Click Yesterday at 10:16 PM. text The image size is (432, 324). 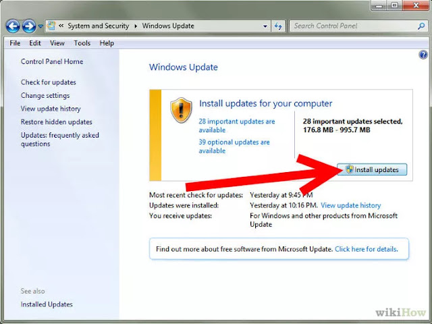283,205
